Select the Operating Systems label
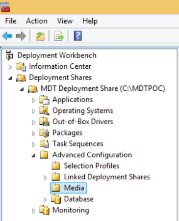This screenshot has width=179, height=221. click(83, 111)
